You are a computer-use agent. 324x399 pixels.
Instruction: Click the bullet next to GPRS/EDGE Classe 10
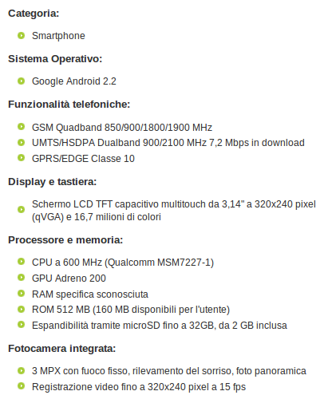pyautogui.click(x=21, y=158)
